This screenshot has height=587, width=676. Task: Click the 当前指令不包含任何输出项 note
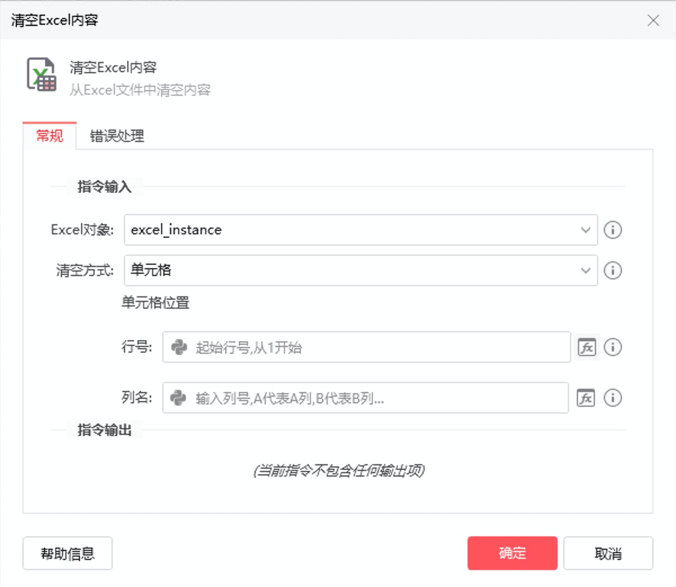(339, 470)
